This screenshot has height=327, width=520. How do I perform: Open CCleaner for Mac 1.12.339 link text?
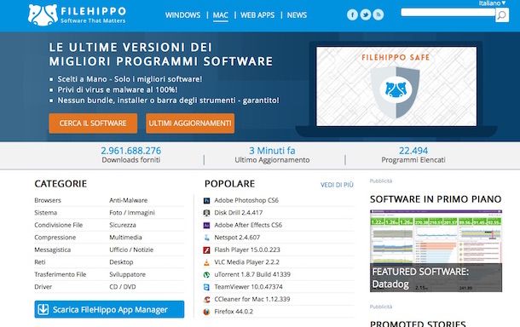point(252,299)
